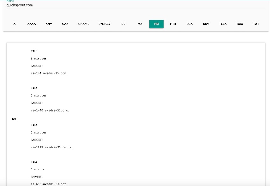Switch to the DS record type
This screenshot has width=270, height=186.
click(123, 24)
